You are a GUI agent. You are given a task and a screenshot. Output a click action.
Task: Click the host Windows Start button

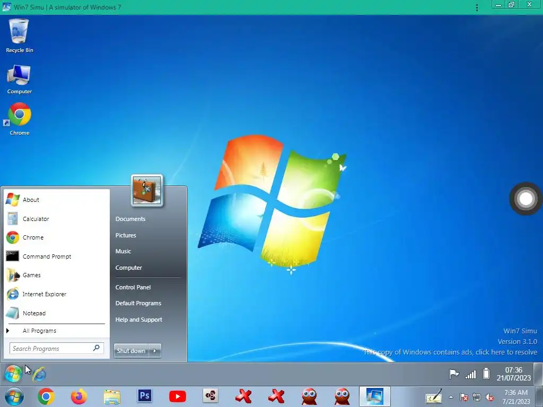click(x=14, y=396)
